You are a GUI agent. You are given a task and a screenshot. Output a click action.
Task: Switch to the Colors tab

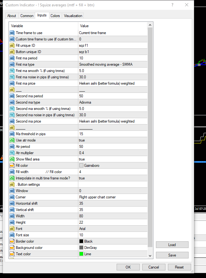pos(55,16)
